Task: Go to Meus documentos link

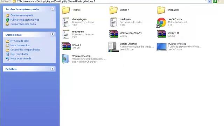Action: [x=20, y=45]
